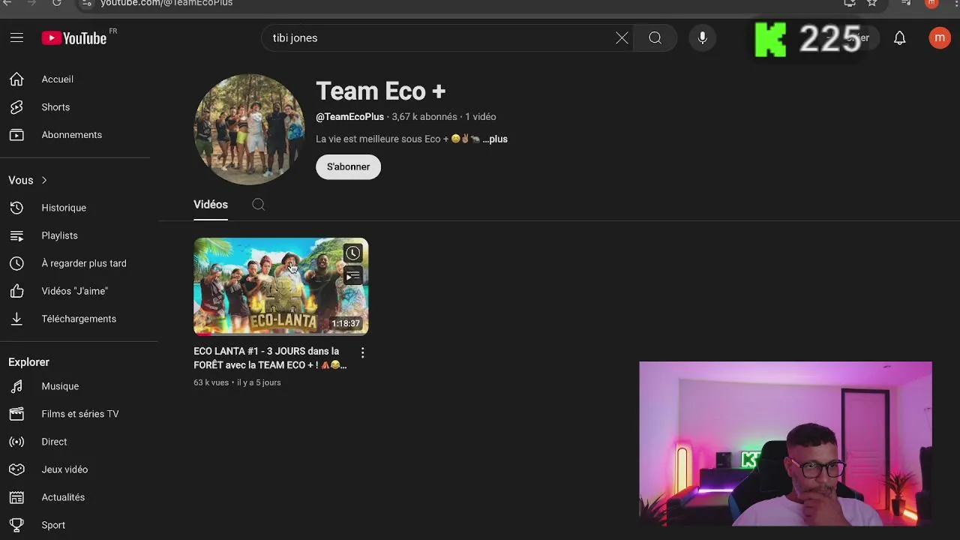This screenshot has height=540, width=960.
Task: Click the '1 vidéo' count text
Action: click(x=480, y=117)
